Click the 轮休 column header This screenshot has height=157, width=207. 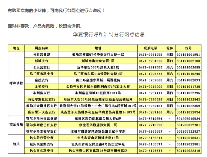(x=170, y=48)
